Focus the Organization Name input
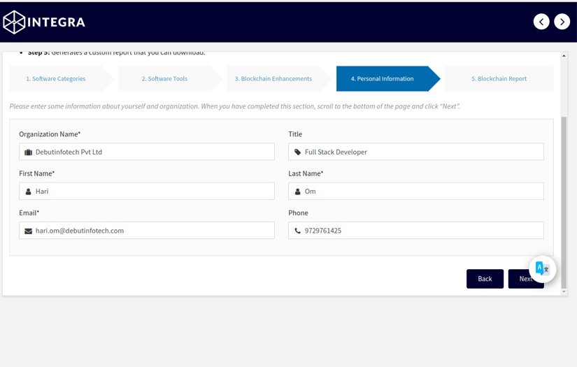577x367 pixels. pyautogui.click(x=147, y=152)
